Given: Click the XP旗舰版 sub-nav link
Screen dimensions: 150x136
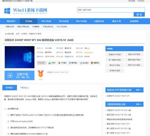Looking at the screenshot, I should click(x=36, y=27).
